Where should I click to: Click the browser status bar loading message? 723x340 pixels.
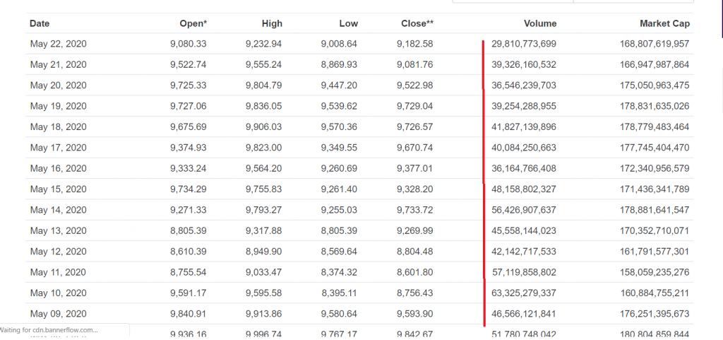click(49, 330)
